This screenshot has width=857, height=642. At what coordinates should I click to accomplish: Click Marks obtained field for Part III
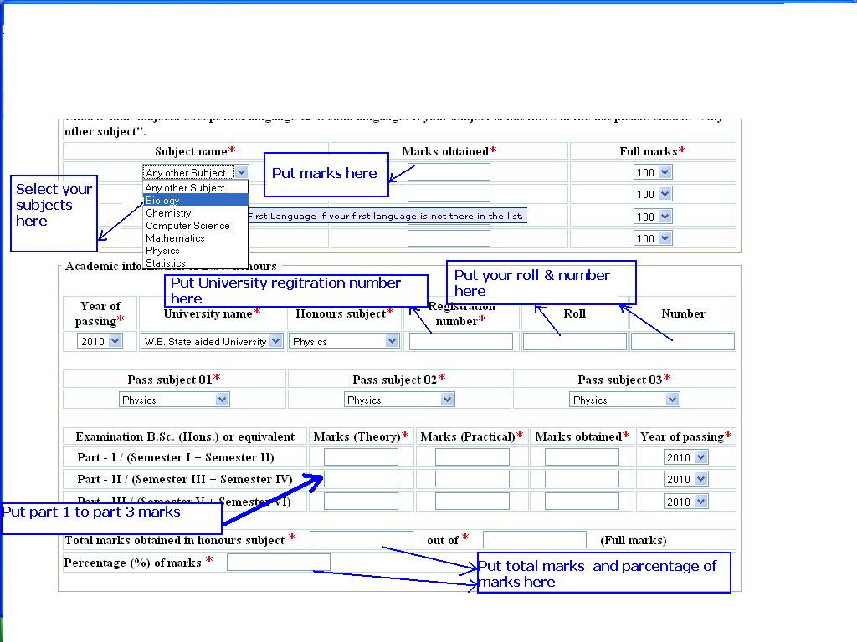582,502
